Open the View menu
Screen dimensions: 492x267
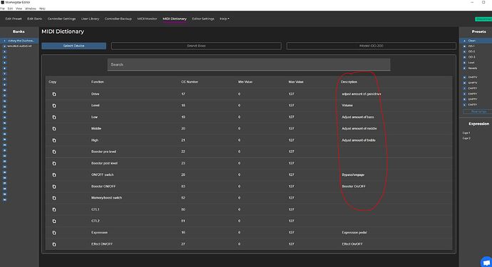[19, 9]
